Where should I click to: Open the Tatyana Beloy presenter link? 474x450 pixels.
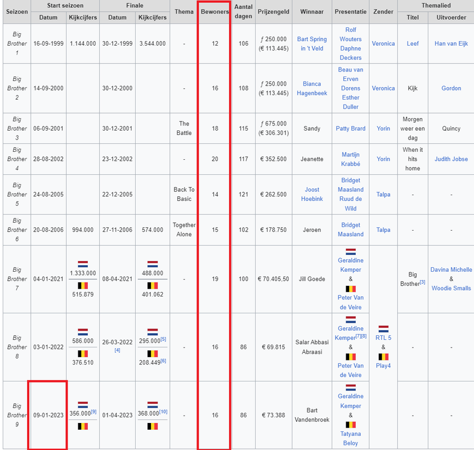[x=350, y=438]
